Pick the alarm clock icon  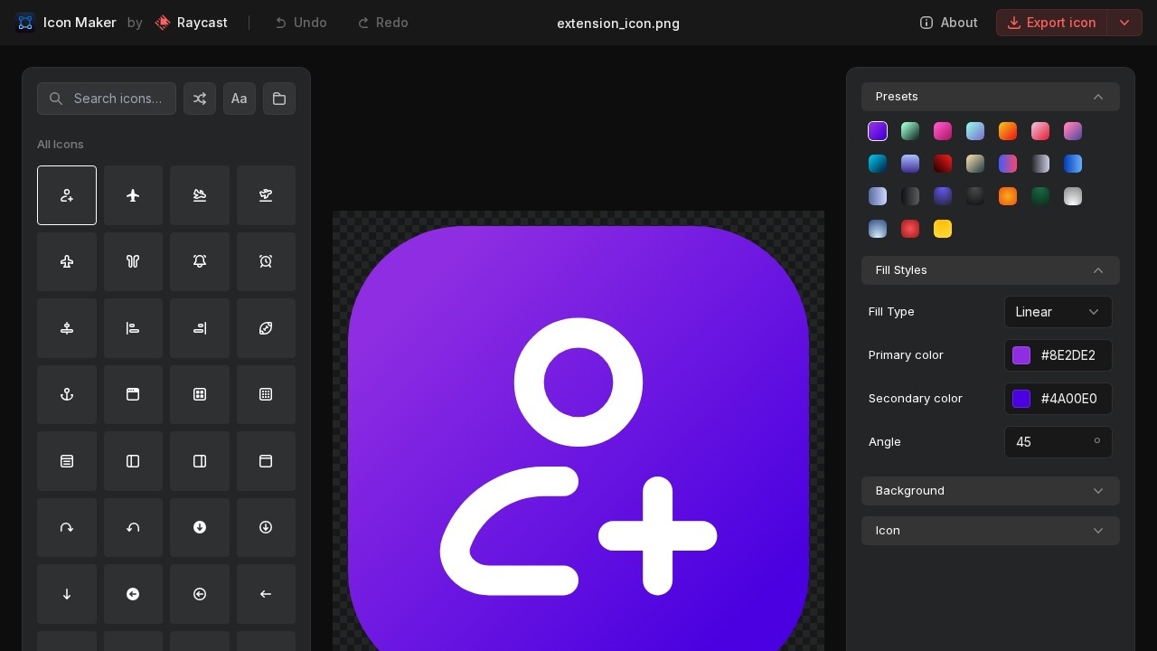(266, 261)
